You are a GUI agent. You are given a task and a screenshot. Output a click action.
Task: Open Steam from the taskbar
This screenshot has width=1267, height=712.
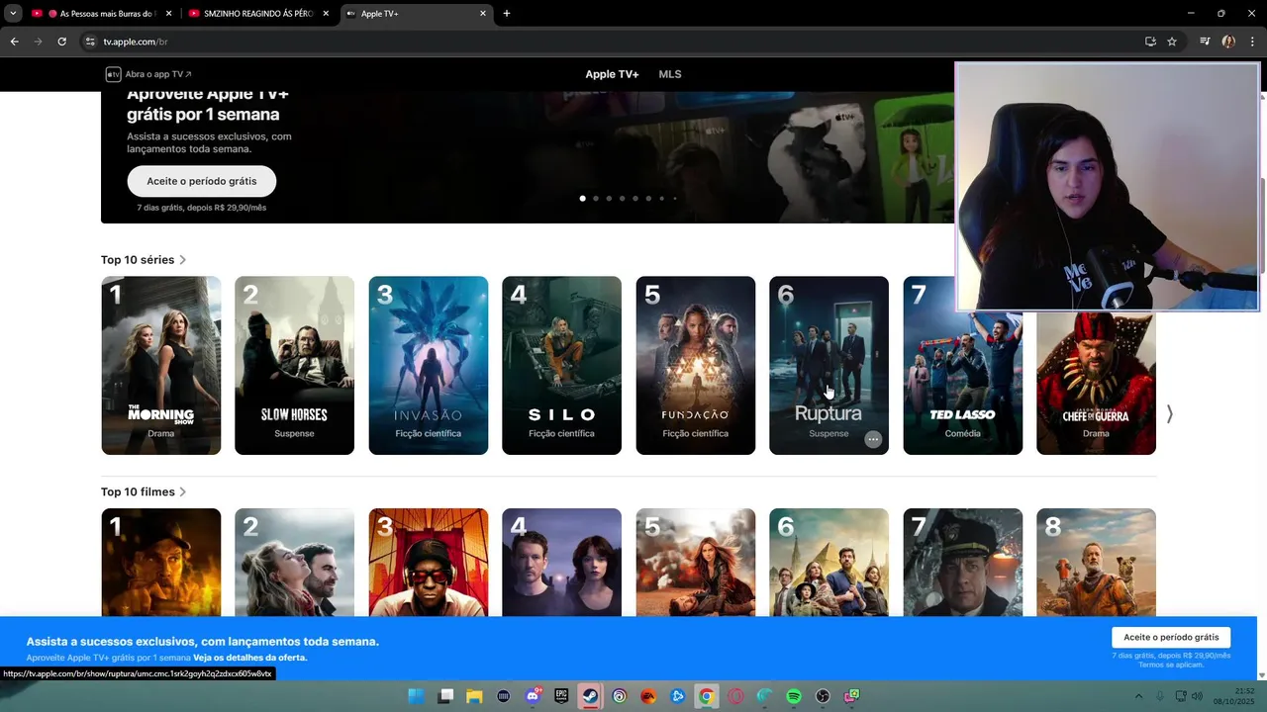[591, 696]
